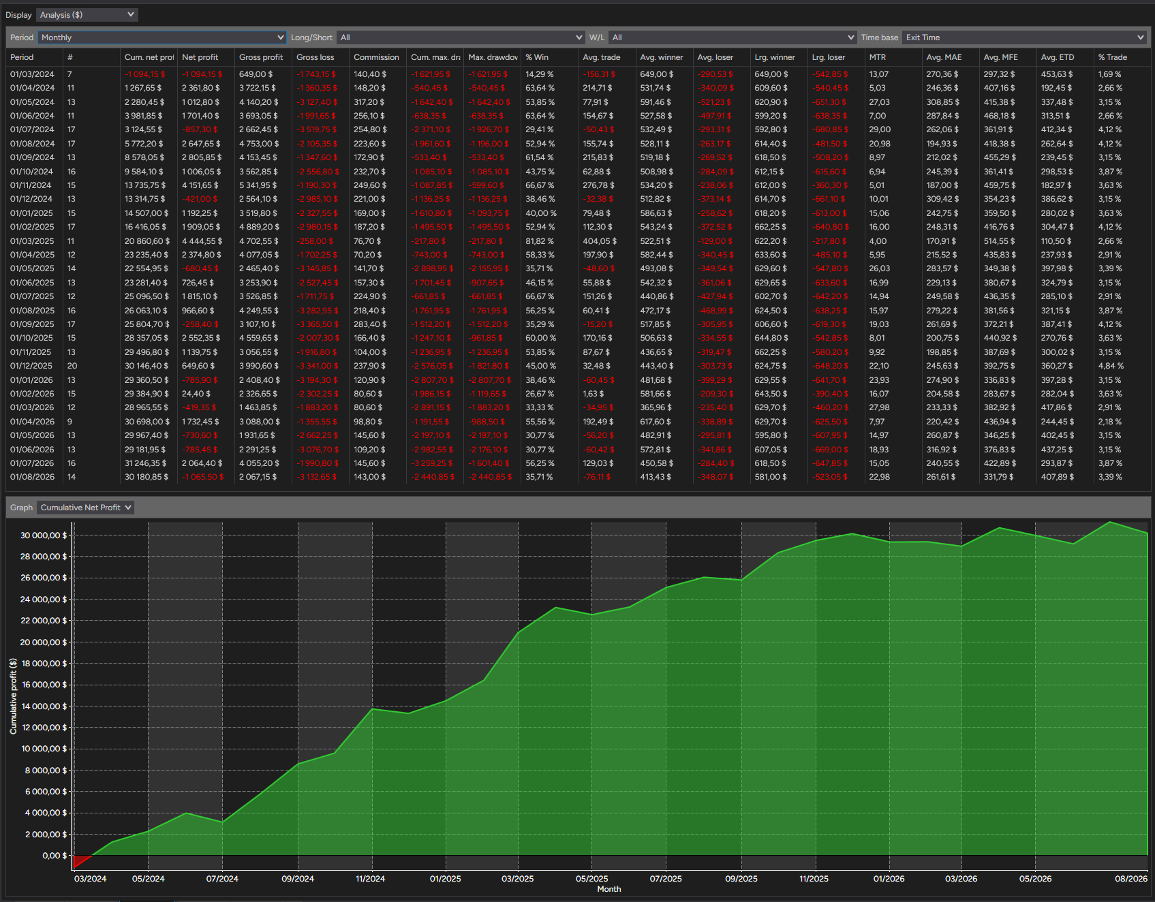Screen dimensions: 1155x902
Task: Select the 01/04/2026 period row
Action: [x=579, y=422]
